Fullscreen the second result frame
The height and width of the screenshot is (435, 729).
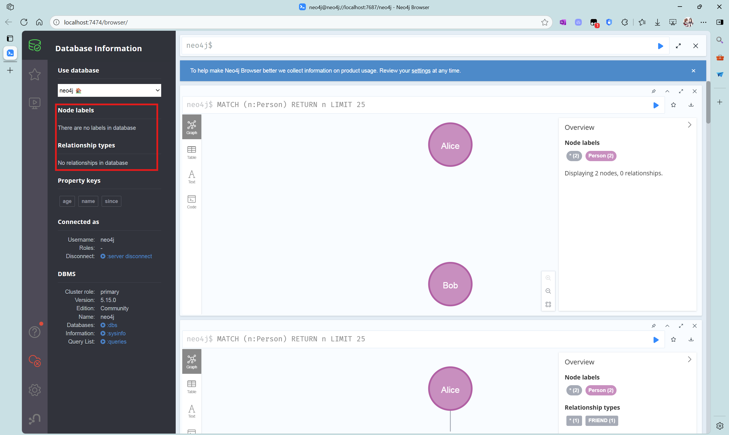[x=681, y=326]
